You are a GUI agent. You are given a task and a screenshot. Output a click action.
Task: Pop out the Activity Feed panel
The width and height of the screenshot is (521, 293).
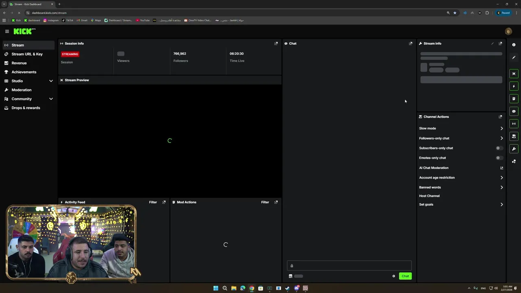(164, 202)
